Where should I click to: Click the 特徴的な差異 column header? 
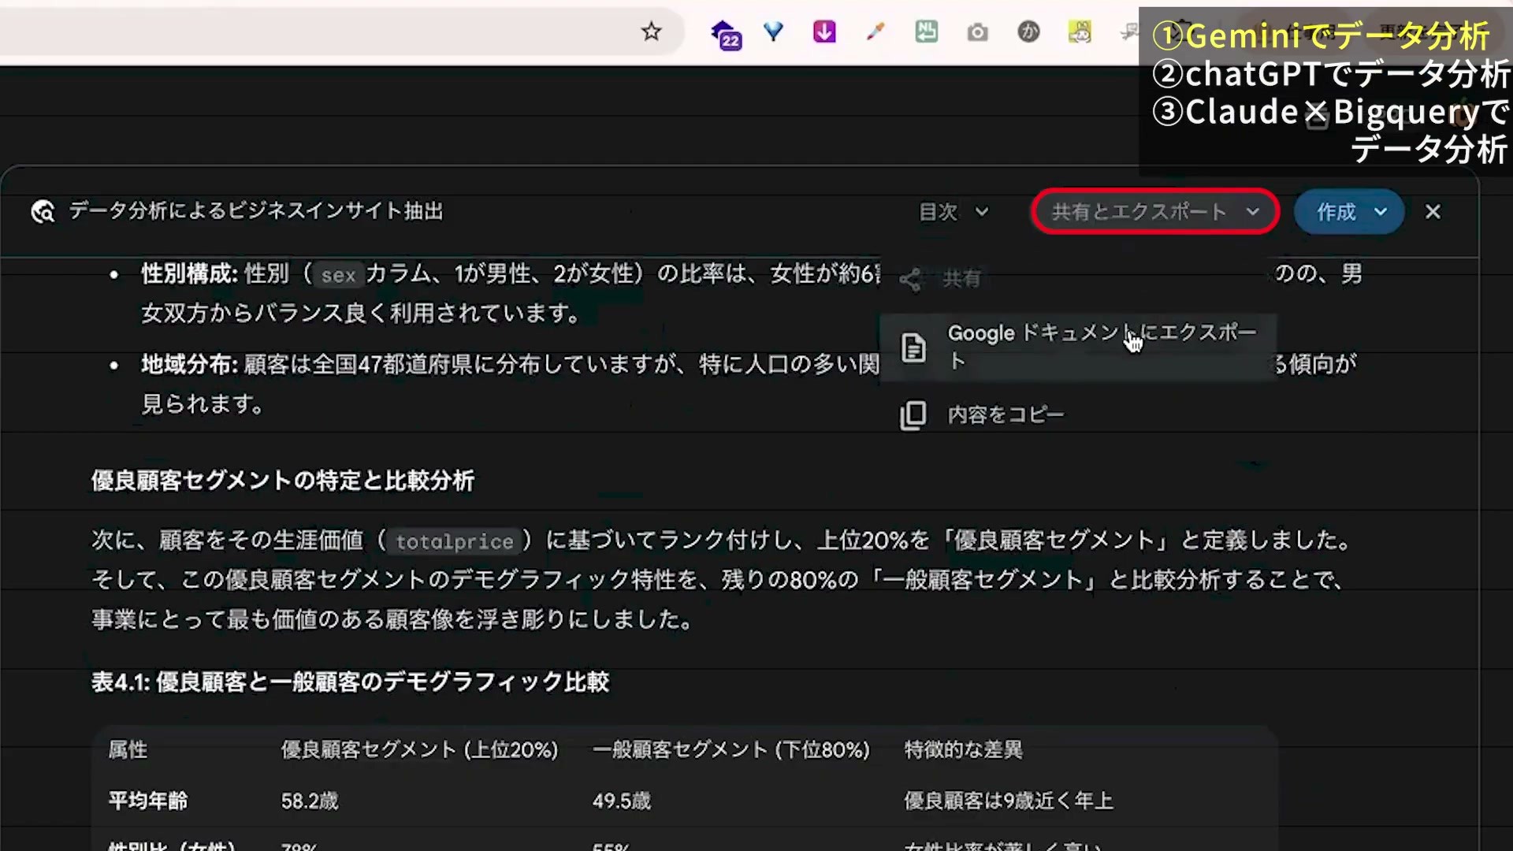click(x=963, y=749)
